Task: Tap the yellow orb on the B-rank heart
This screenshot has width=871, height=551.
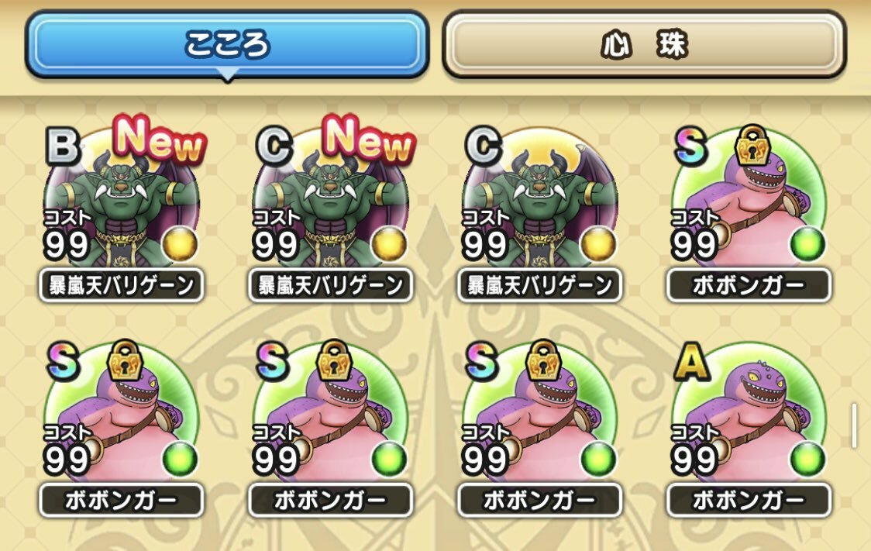Action: pyautogui.click(x=180, y=244)
